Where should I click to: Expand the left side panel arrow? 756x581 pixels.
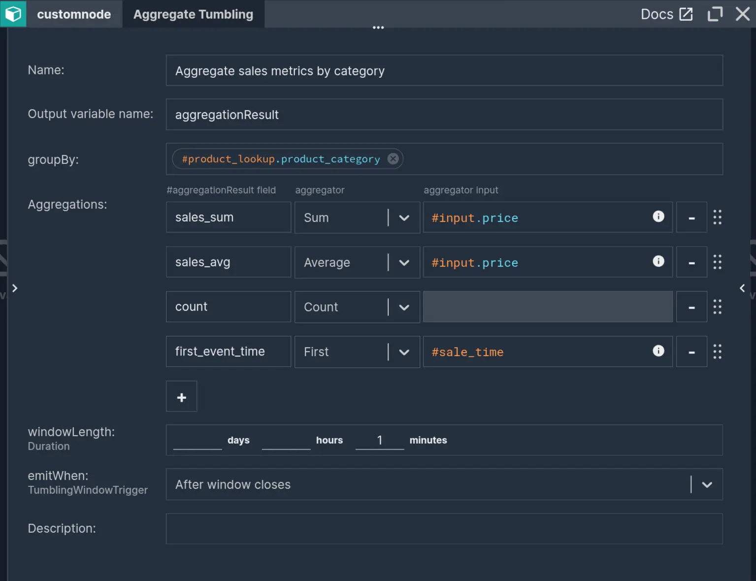pos(15,288)
